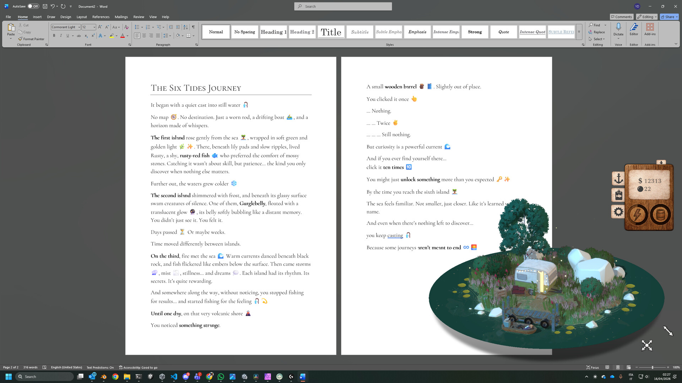Screen dimensions: 682x383
Task: Open the game widget's gear settings
Action: coord(618,212)
